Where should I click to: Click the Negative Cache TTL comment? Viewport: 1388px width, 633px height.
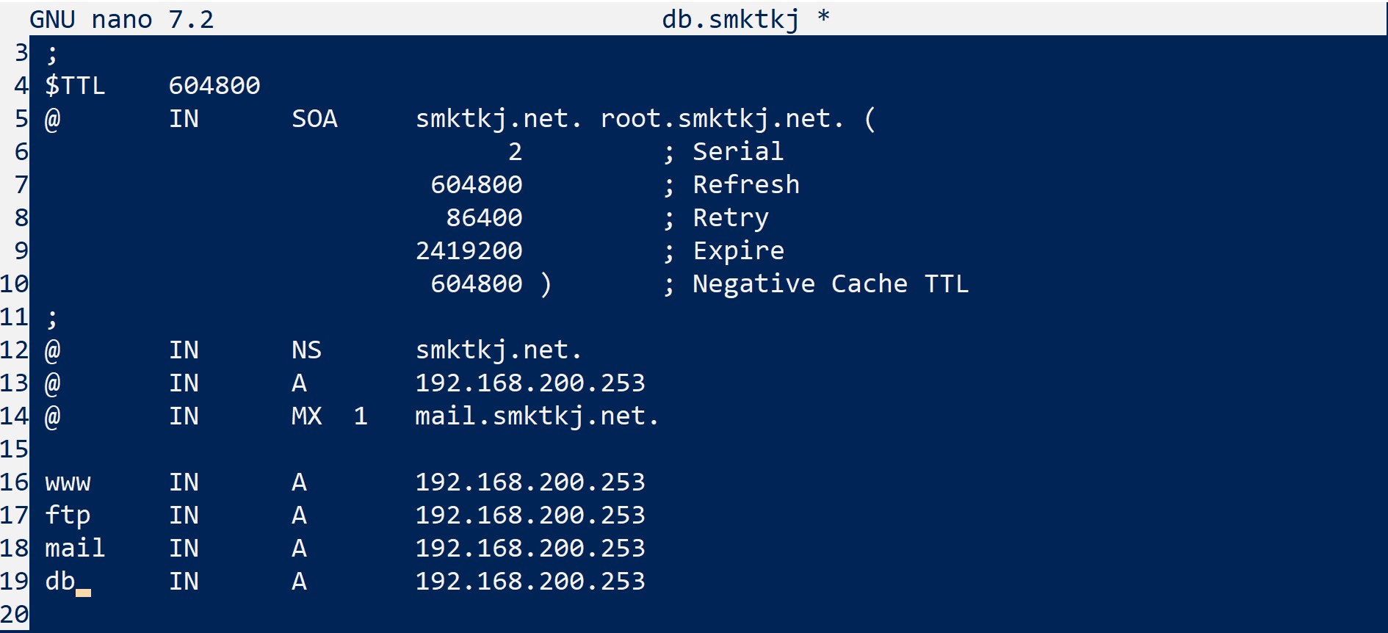(830, 284)
